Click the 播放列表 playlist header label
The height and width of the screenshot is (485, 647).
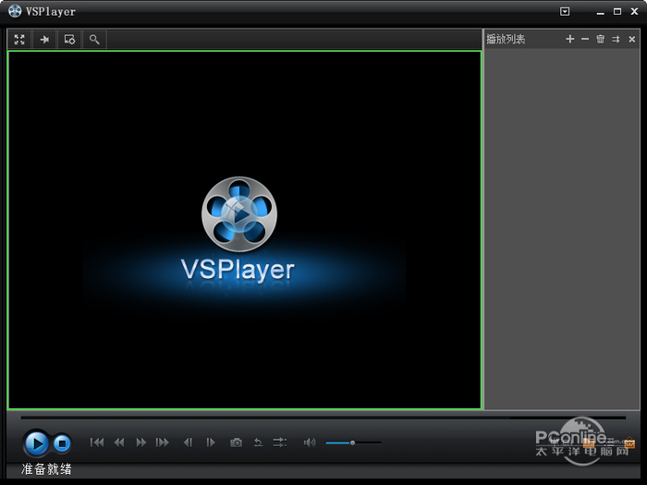click(506, 39)
